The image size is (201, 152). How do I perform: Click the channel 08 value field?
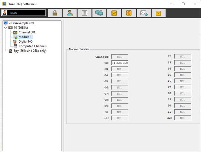click(120, 100)
